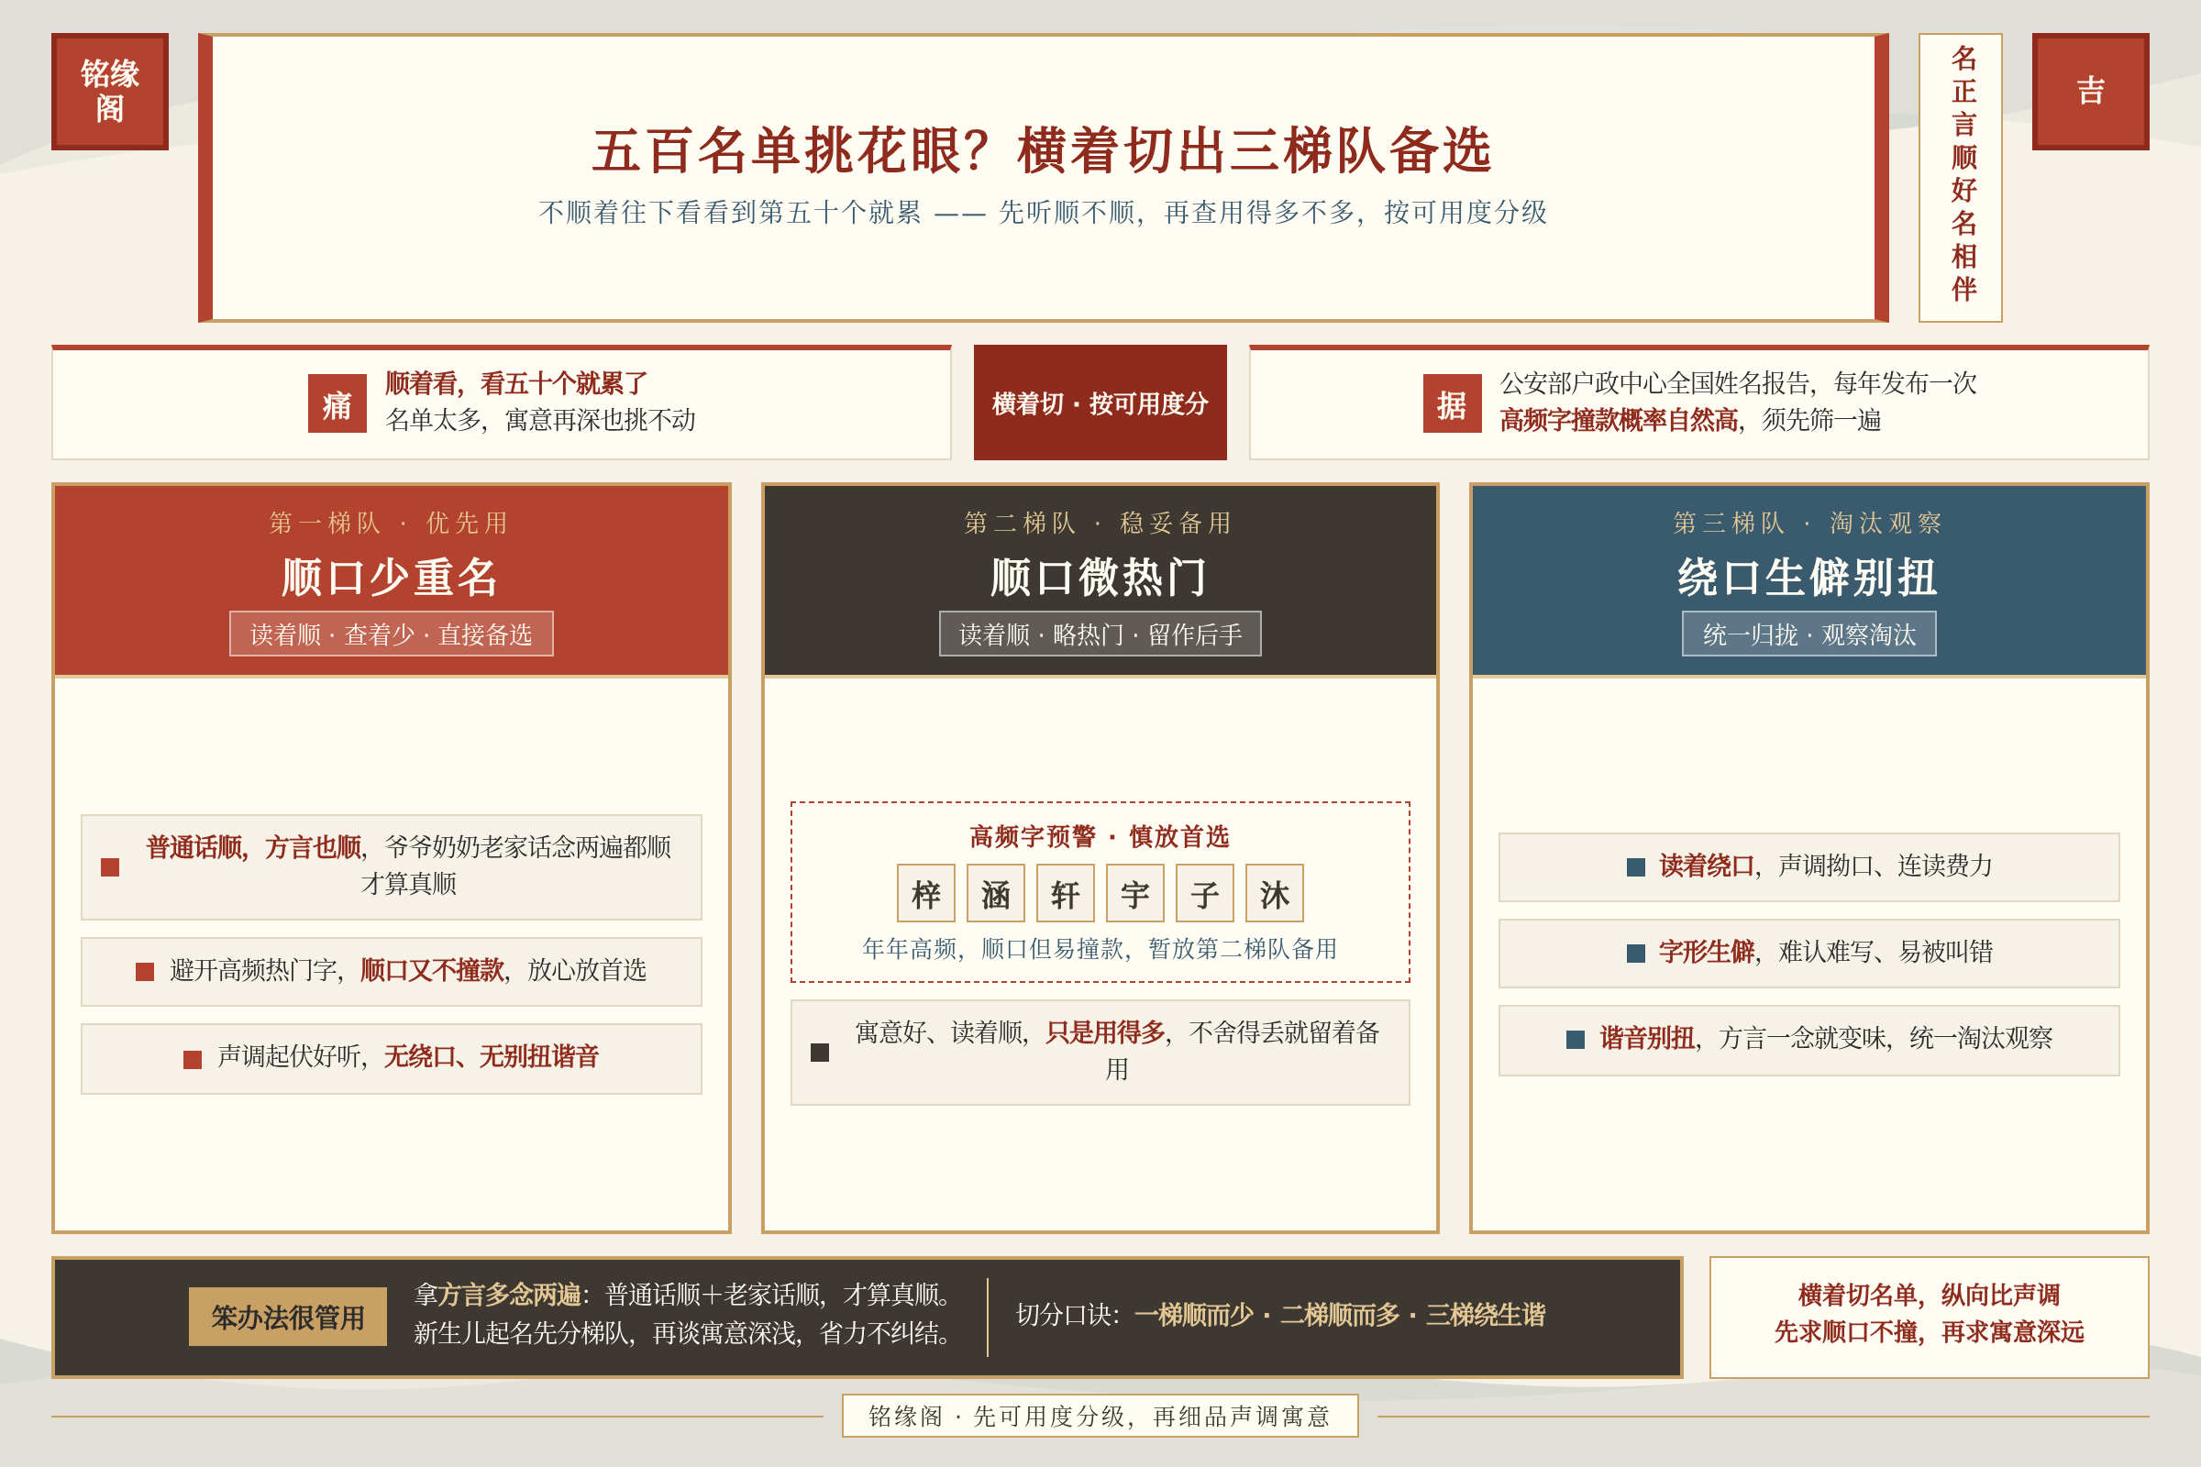The height and width of the screenshot is (1467, 2201).
Task: Select the 宇 character tile
Action: 1135,893
